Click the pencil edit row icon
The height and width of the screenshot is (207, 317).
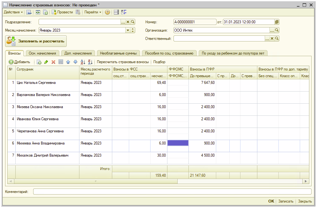click(46, 62)
